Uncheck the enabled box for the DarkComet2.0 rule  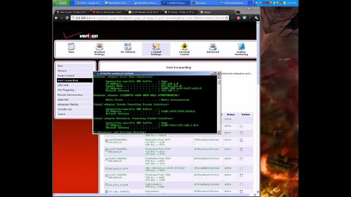[x=106, y=185]
